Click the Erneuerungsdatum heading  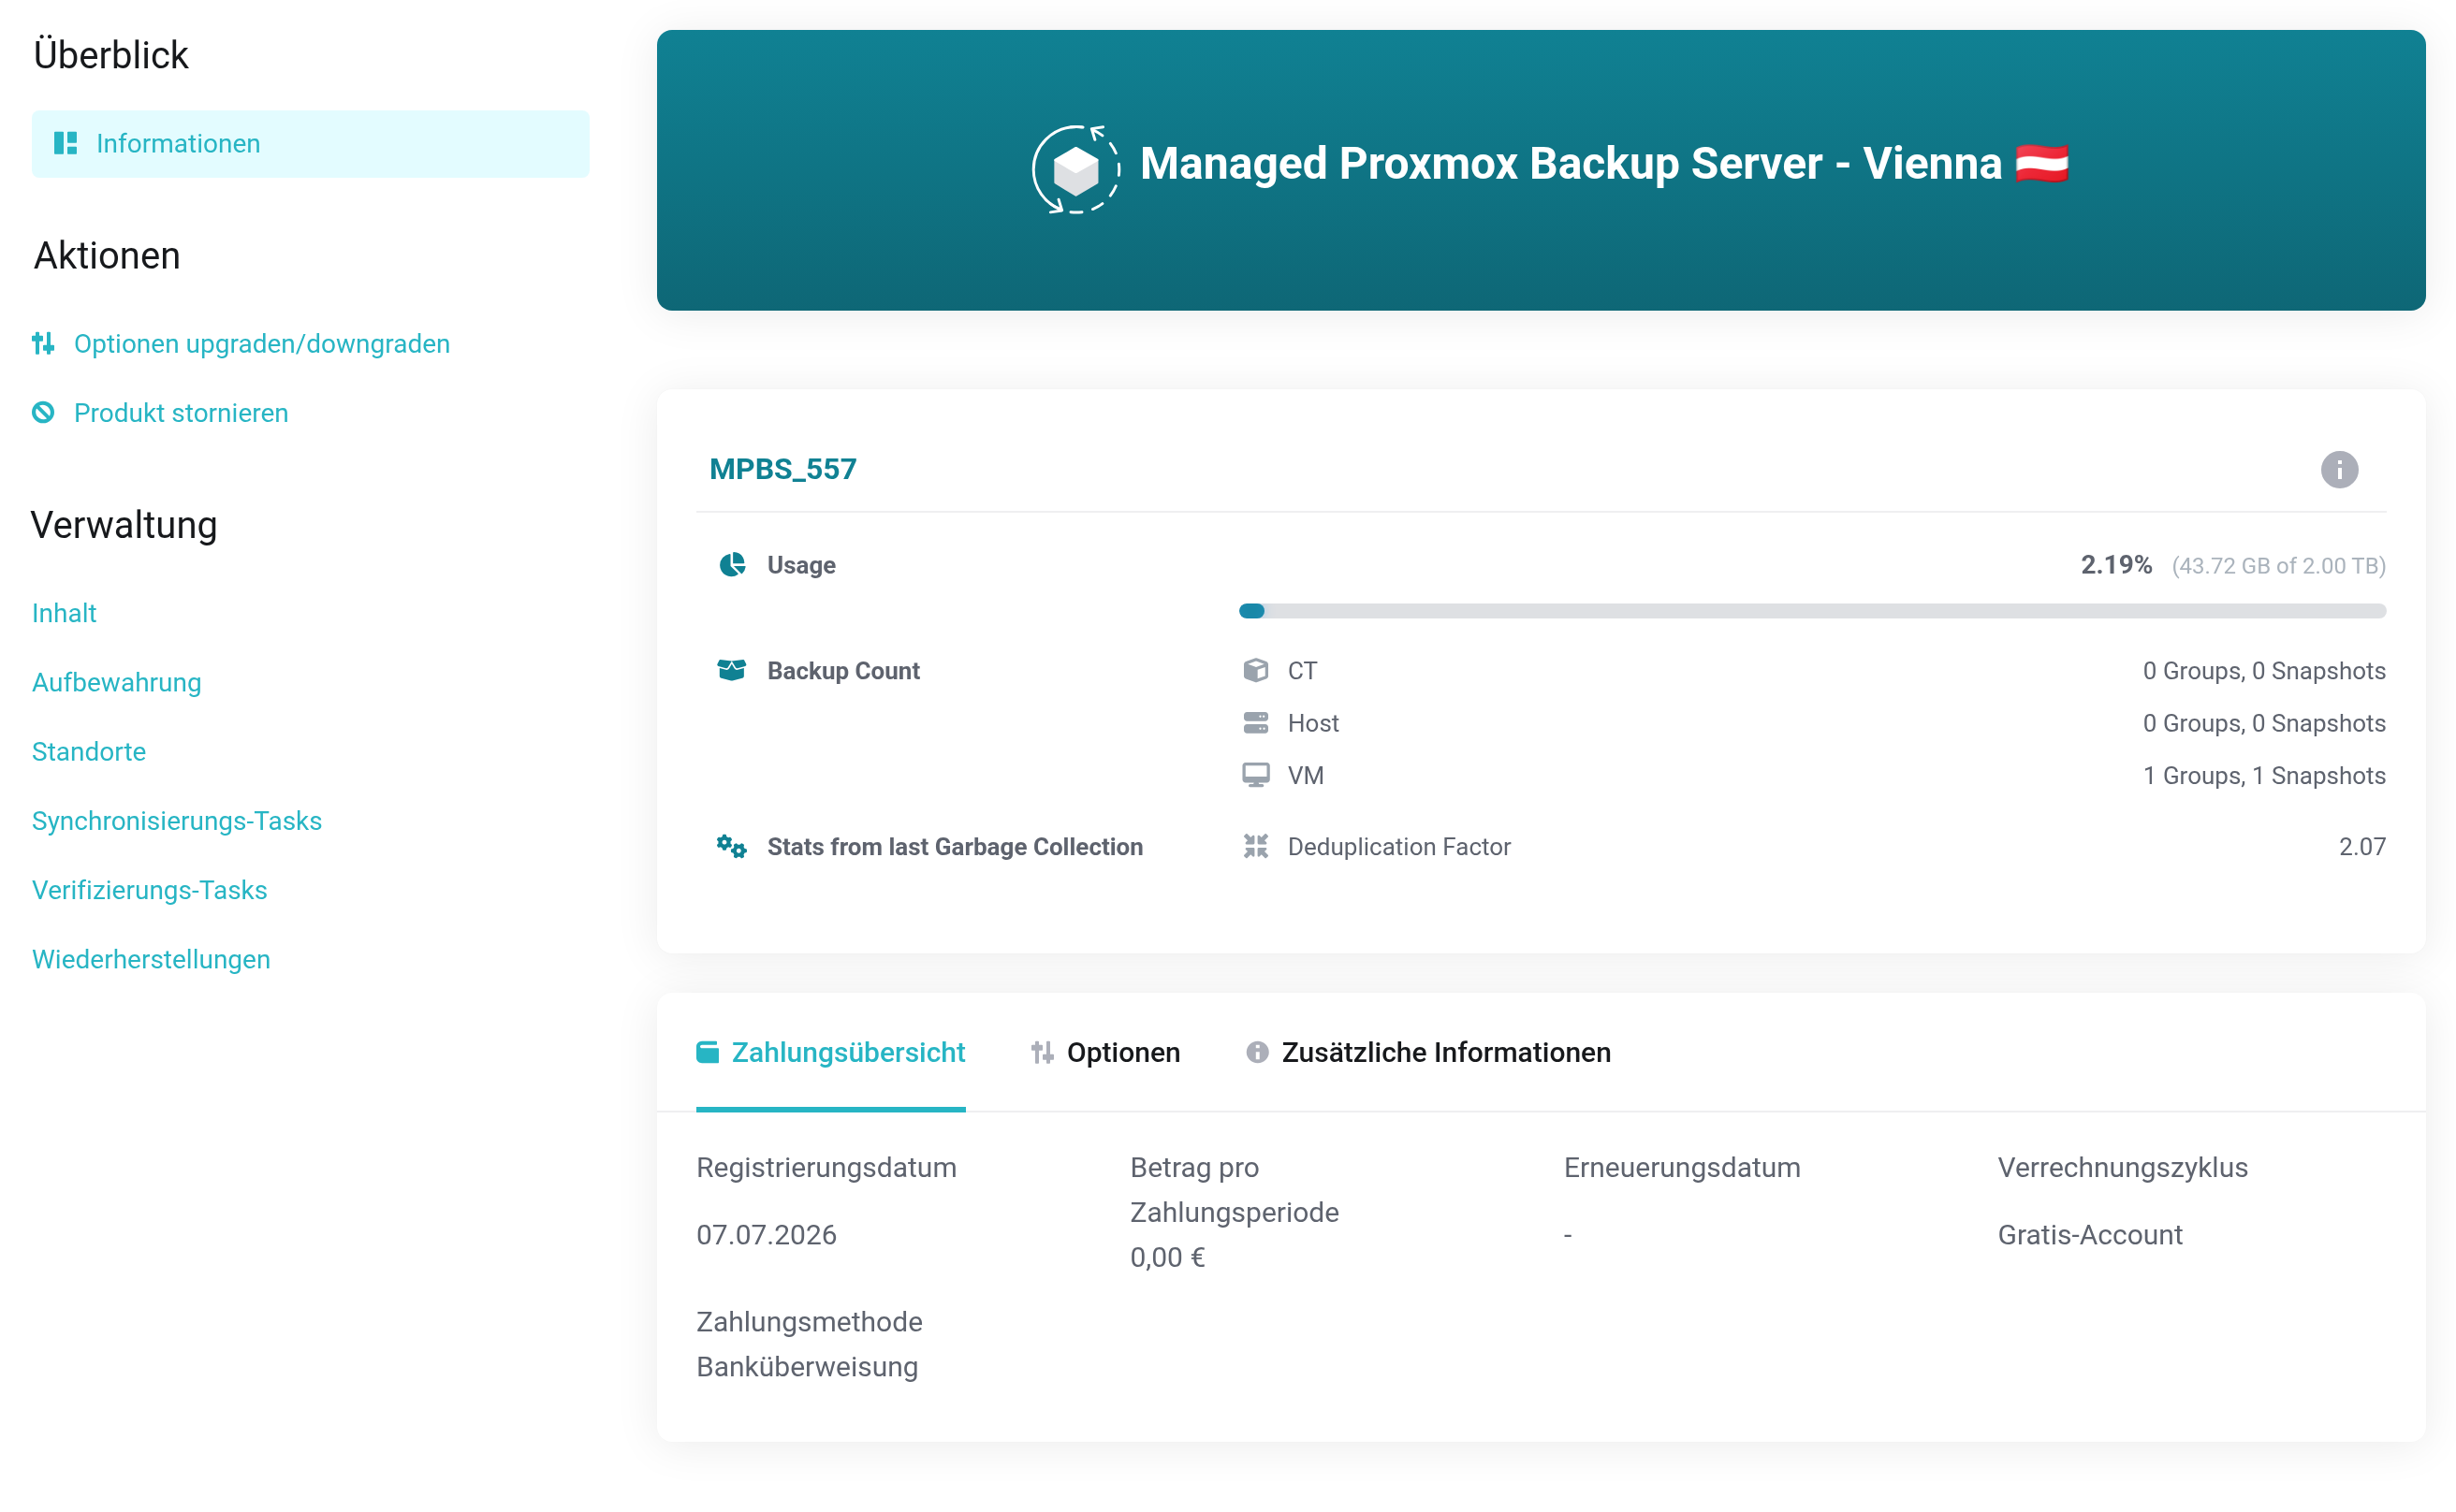(1683, 1168)
